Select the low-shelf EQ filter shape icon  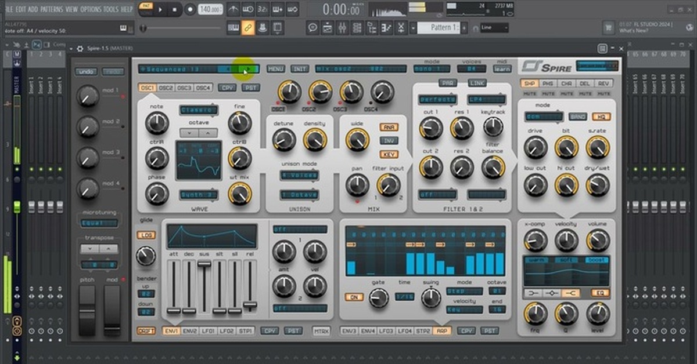click(x=533, y=293)
